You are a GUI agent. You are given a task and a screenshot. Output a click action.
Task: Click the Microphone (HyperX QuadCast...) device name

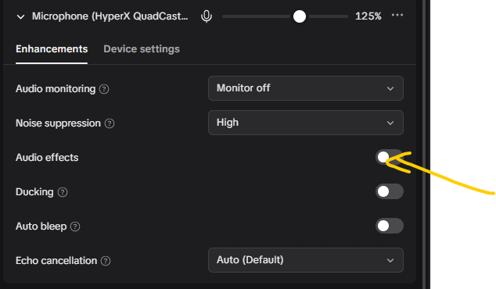point(110,16)
